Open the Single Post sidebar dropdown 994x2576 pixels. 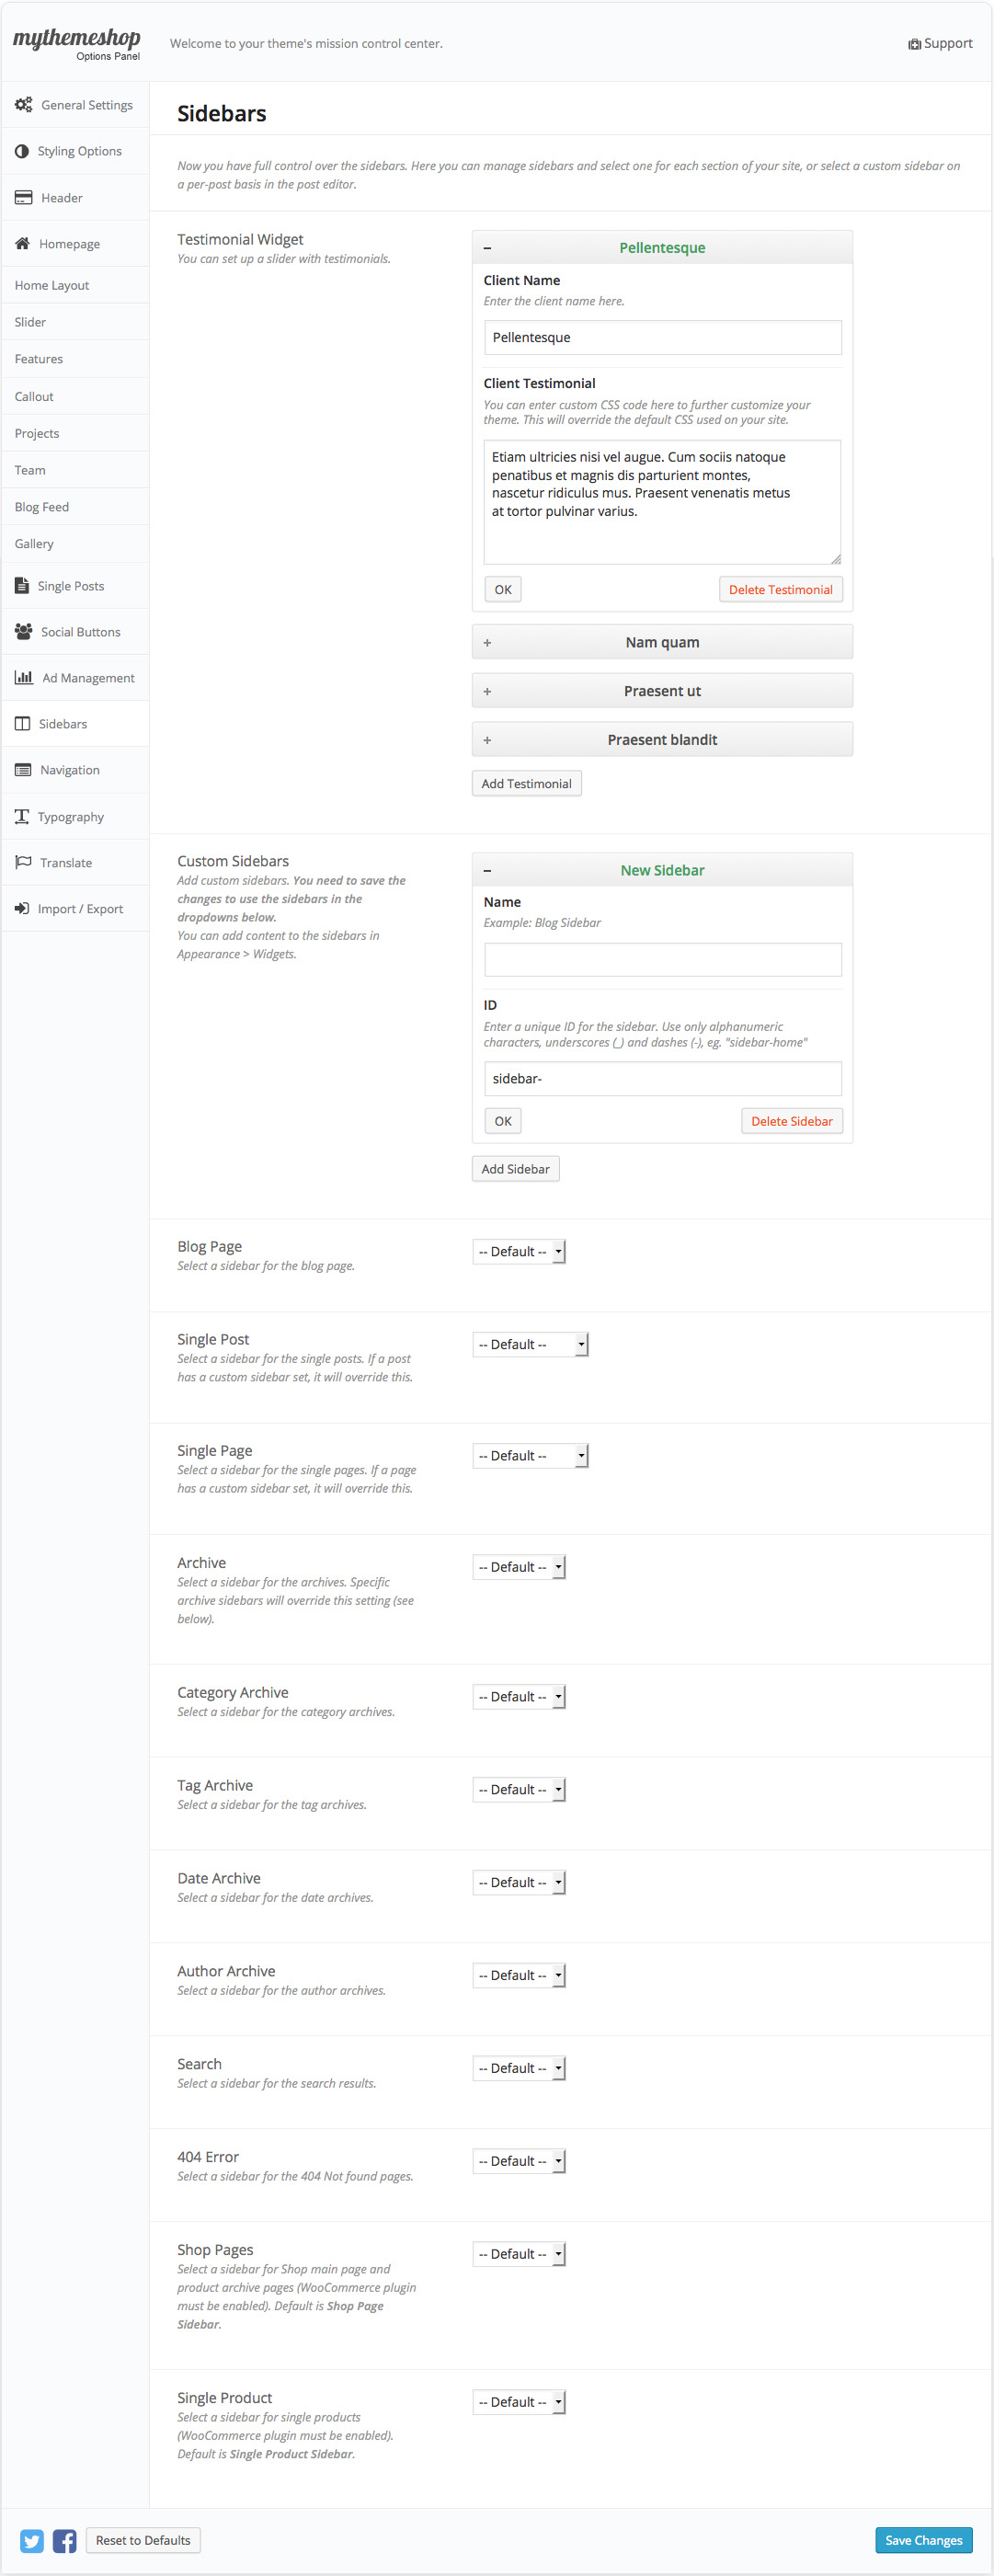[530, 1345]
